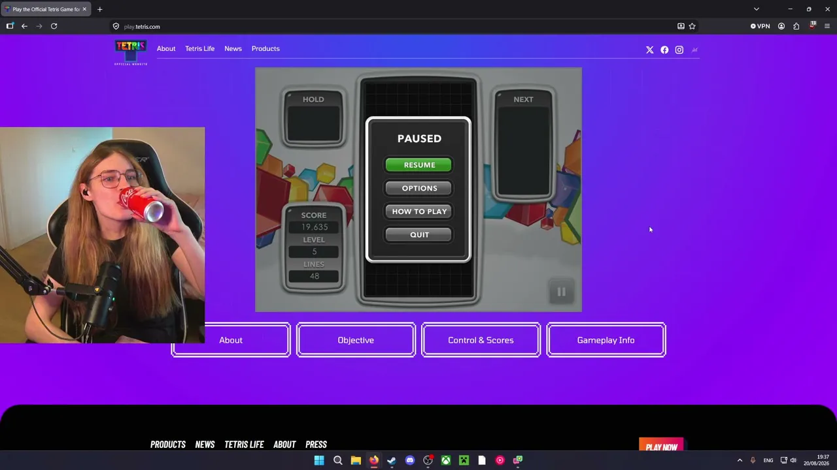View site security information padlock
The width and height of the screenshot is (837, 470).
pos(116,27)
